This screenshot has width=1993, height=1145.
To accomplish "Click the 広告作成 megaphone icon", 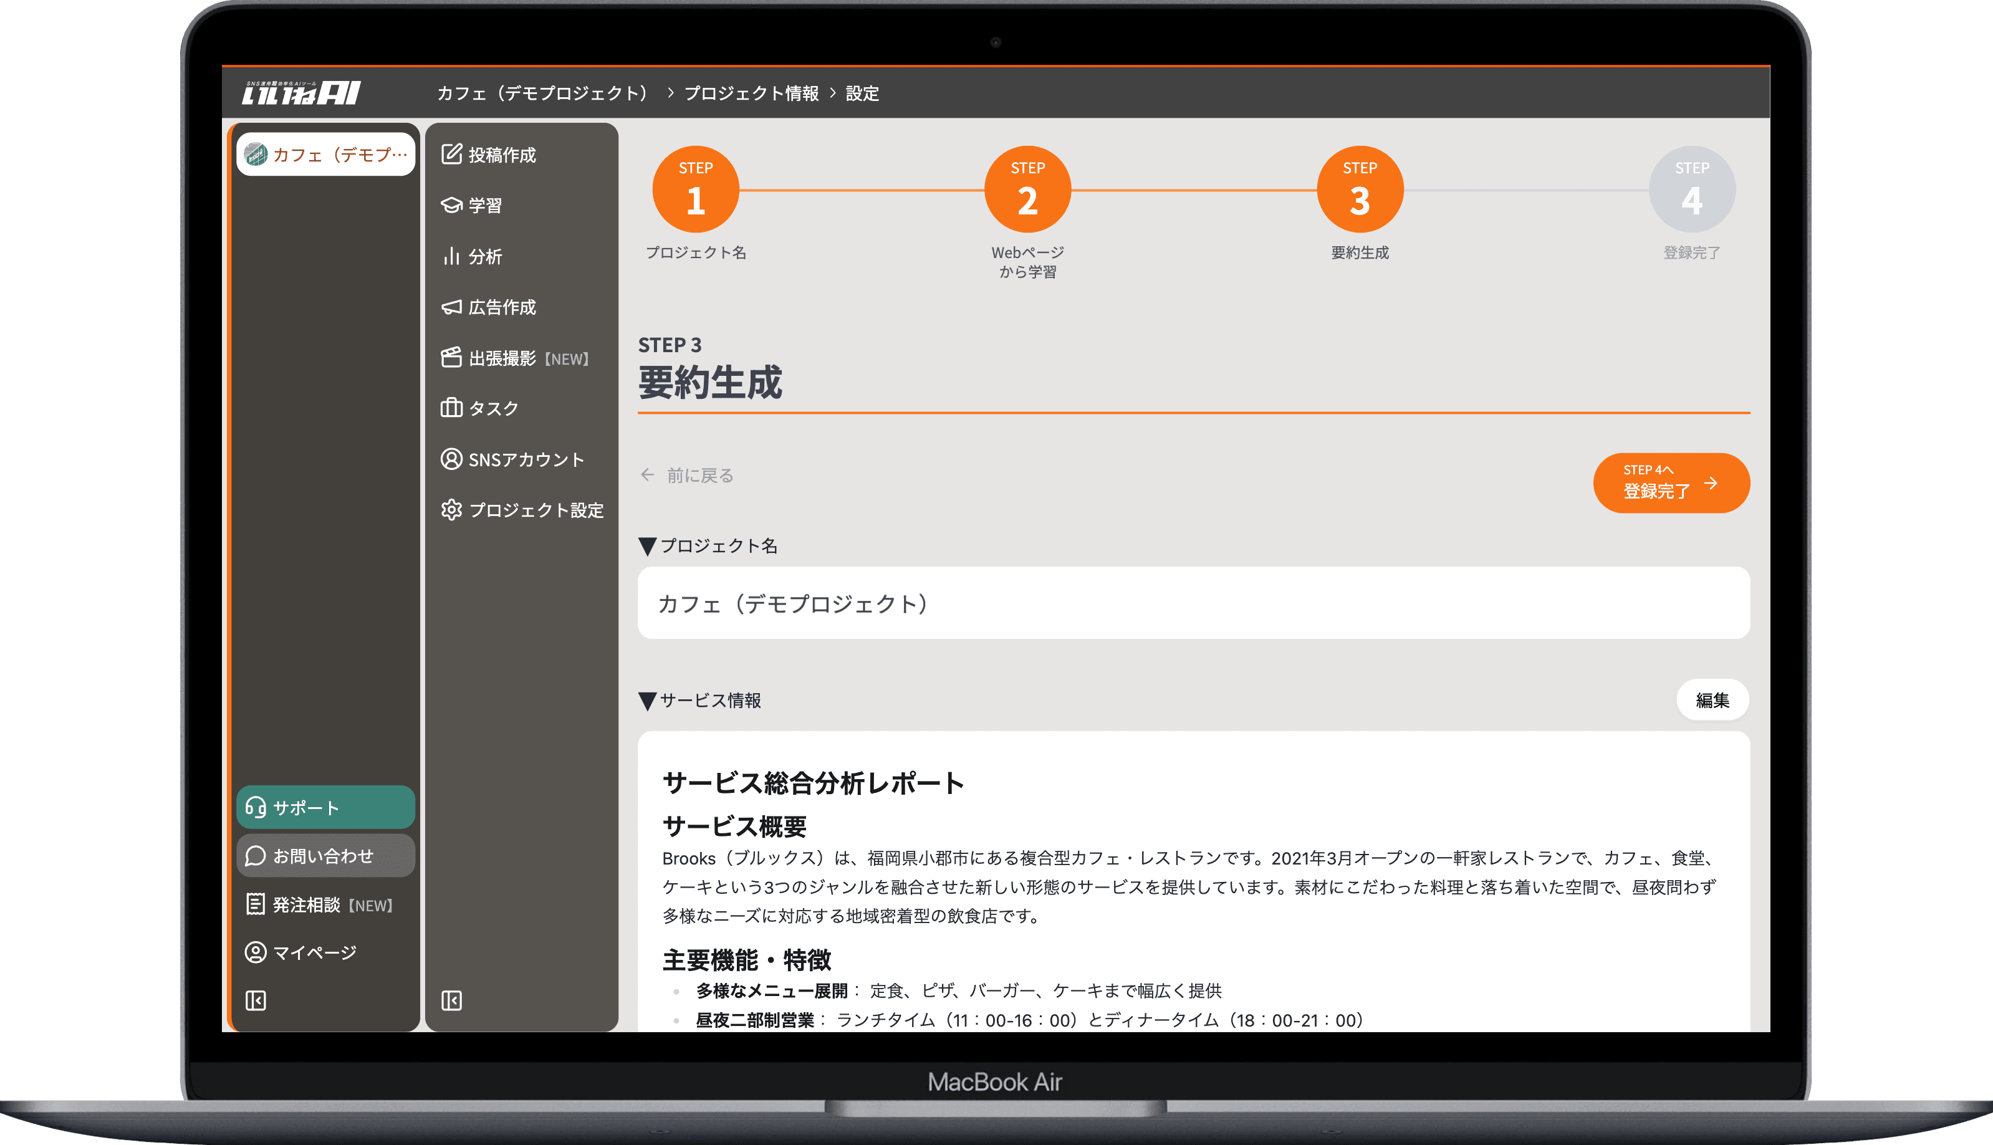I will click(x=451, y=307).
